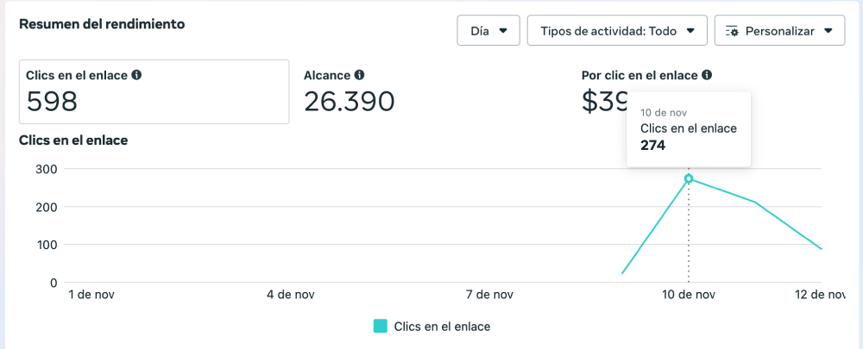The image size is (863, 349).
Task: Select the Clics en el enlace metric card
Action: tap(154, 91)
